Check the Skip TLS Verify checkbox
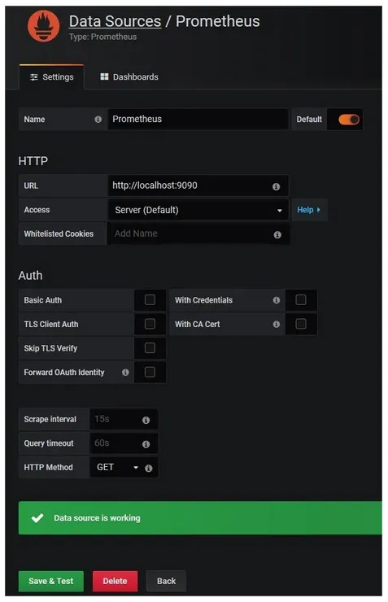 pos(150,348)
